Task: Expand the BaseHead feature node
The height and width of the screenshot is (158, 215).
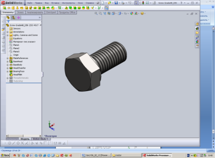Action: [8, 62]
